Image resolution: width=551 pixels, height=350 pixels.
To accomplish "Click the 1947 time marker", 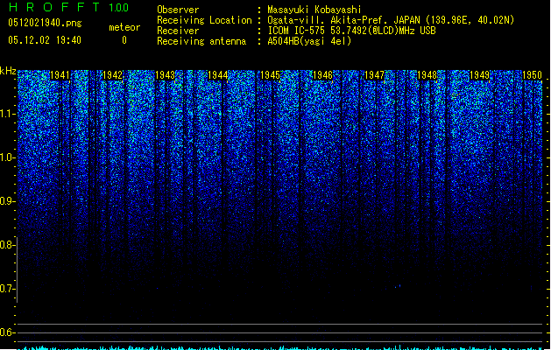I will 375,75.
